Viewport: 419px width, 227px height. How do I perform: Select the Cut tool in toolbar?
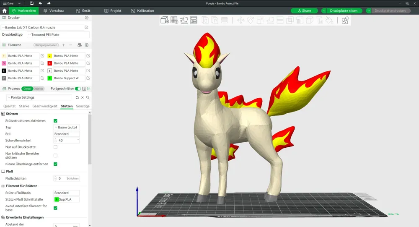[280, 20]
